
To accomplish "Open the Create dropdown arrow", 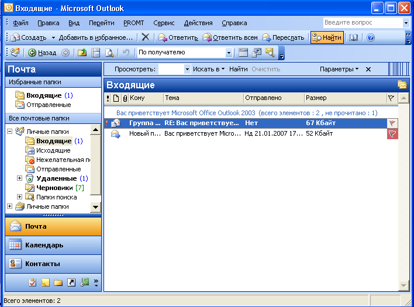I will point(53,38).
